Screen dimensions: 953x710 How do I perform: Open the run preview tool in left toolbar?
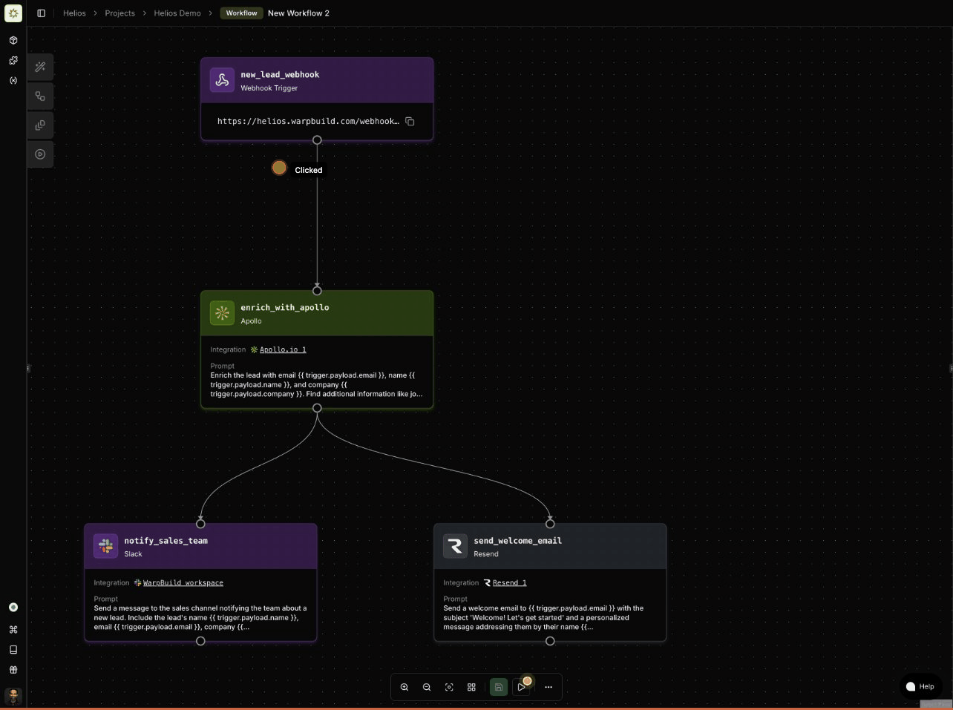pos(40,154)
